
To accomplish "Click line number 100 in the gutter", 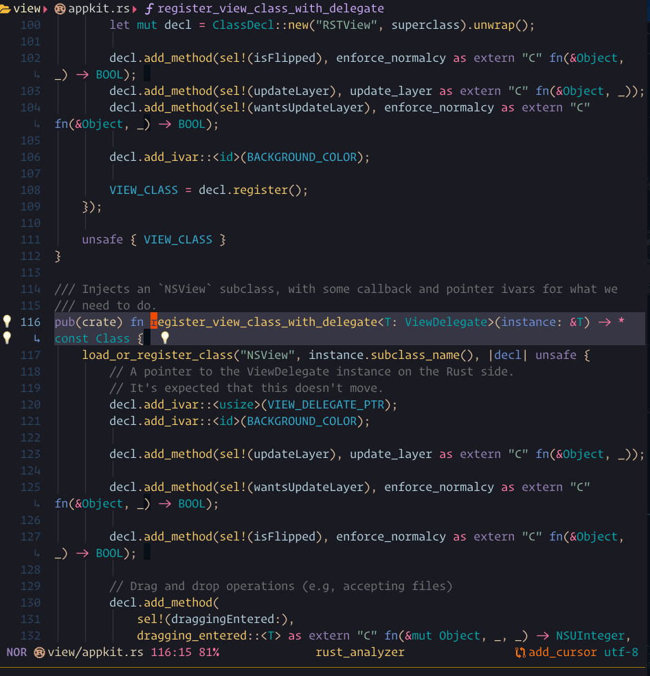I will 31,25.
